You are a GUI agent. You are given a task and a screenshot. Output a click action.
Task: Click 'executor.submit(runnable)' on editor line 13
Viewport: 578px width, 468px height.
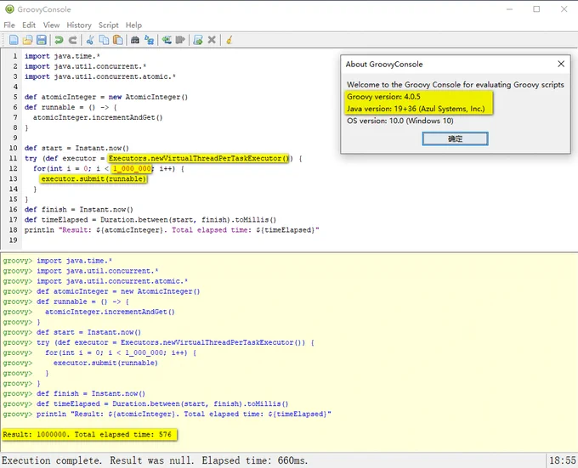[93, 179]
